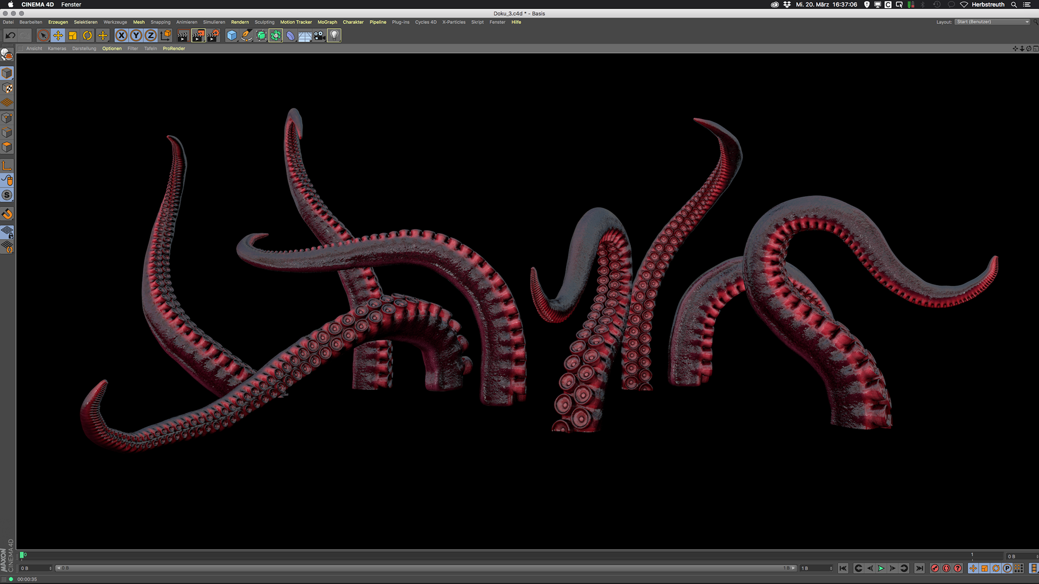
Task: Open the viewport Kameras menu
Action: click(x=57, y=49)
